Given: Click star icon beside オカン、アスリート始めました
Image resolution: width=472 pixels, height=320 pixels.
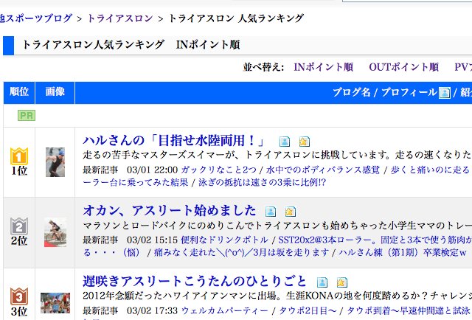Looking at the screenshot, I should click(291, 212).
